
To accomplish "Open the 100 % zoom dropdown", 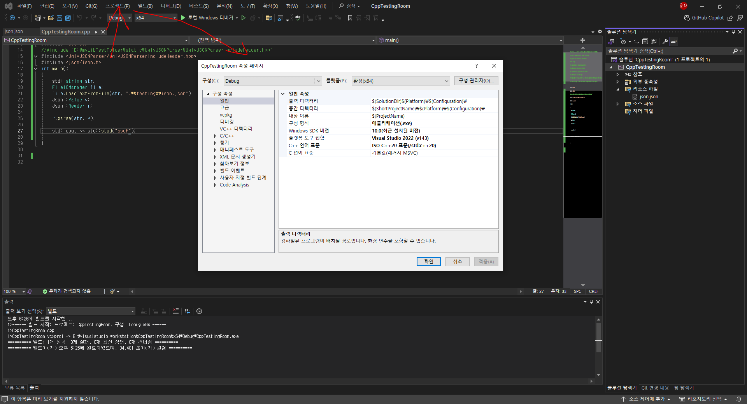I will 14,291.
